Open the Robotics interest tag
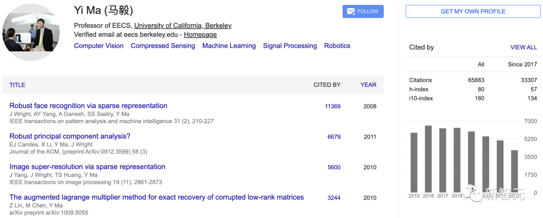The width and height of the screenshot is (543, 218). 337,46
